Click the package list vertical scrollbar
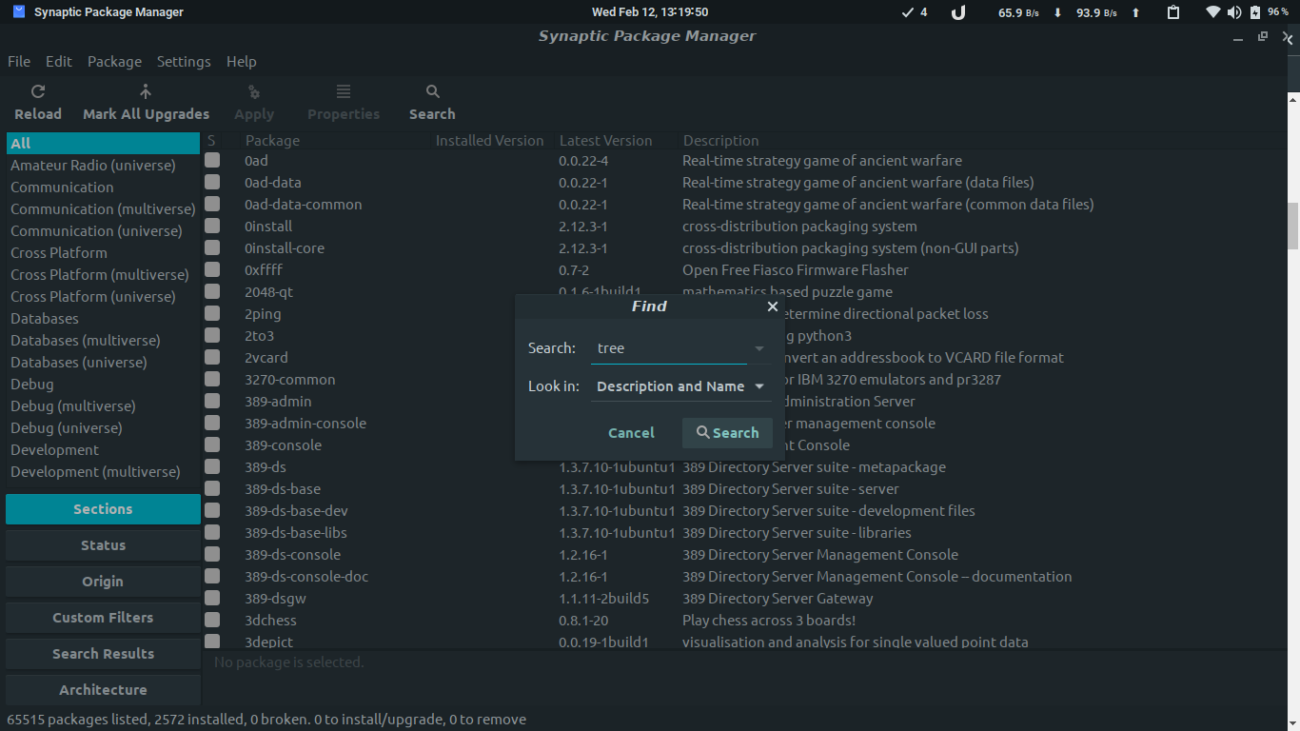 (1292, 225)
